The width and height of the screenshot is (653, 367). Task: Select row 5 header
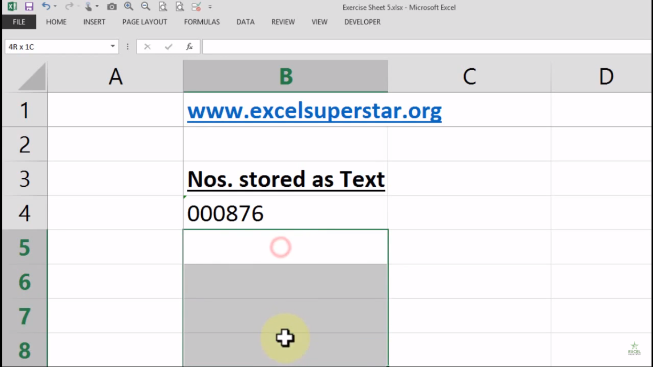24,247
